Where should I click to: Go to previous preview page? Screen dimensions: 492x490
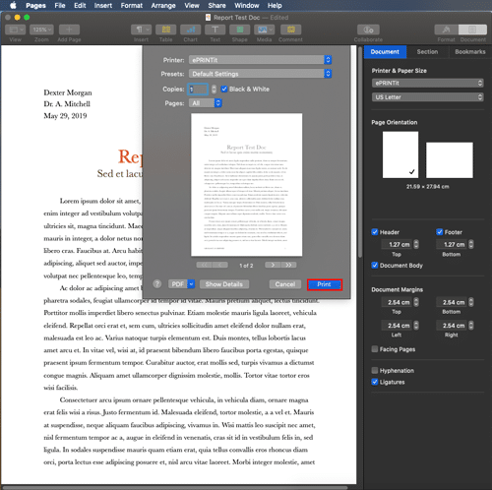(220, 265)
